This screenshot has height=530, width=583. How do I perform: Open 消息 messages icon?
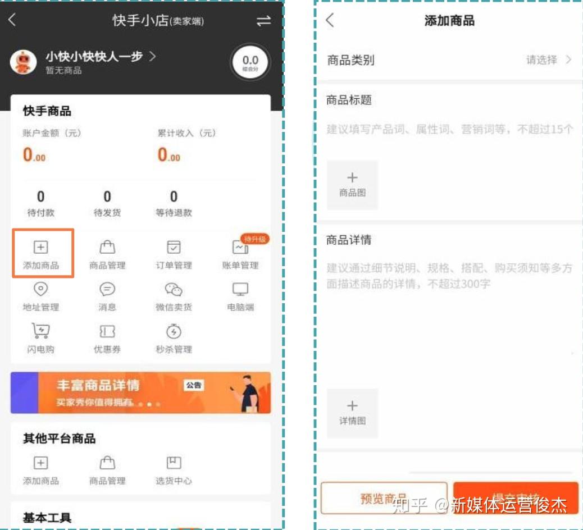click(x=107, y=296)
